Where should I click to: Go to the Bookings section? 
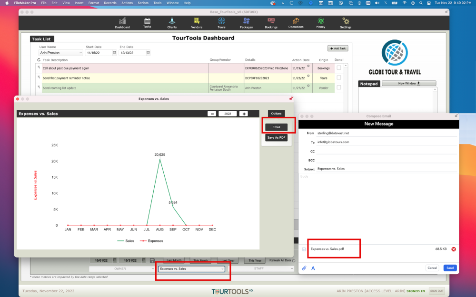[x=271, y=22]
